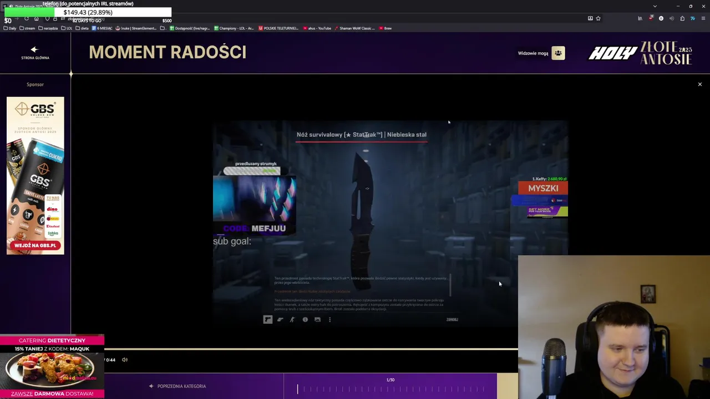Image resolution: width=710 pixels, height=399 pixels.
Task: Click the catering dietetyczny ad
Action: 52,367
